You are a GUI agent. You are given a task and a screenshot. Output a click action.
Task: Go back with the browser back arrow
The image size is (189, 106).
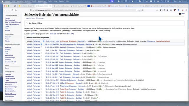click(5, 10)
